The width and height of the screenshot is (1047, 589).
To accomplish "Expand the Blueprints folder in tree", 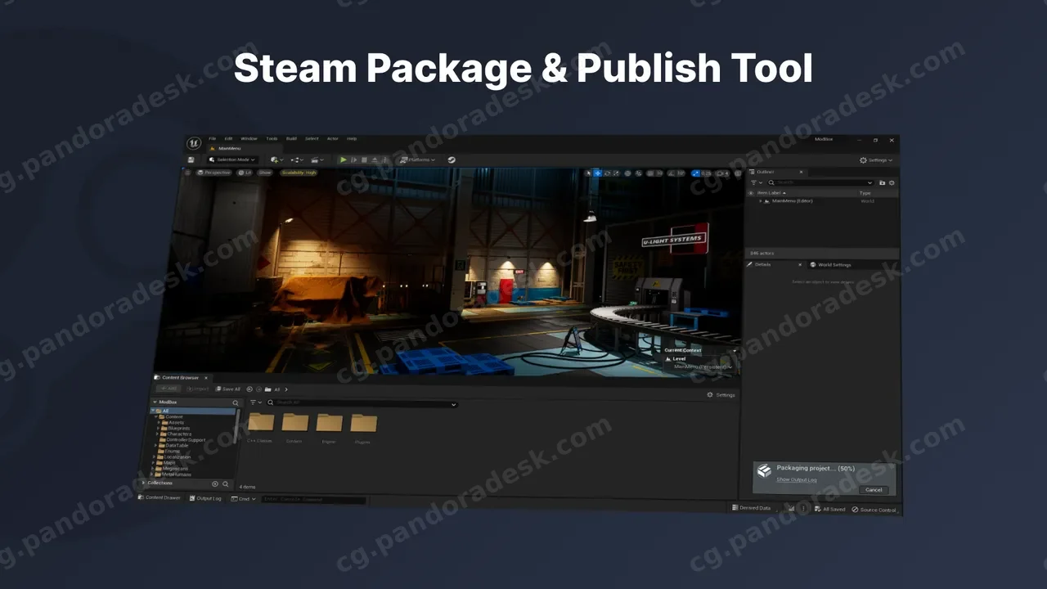I will 160,428.
